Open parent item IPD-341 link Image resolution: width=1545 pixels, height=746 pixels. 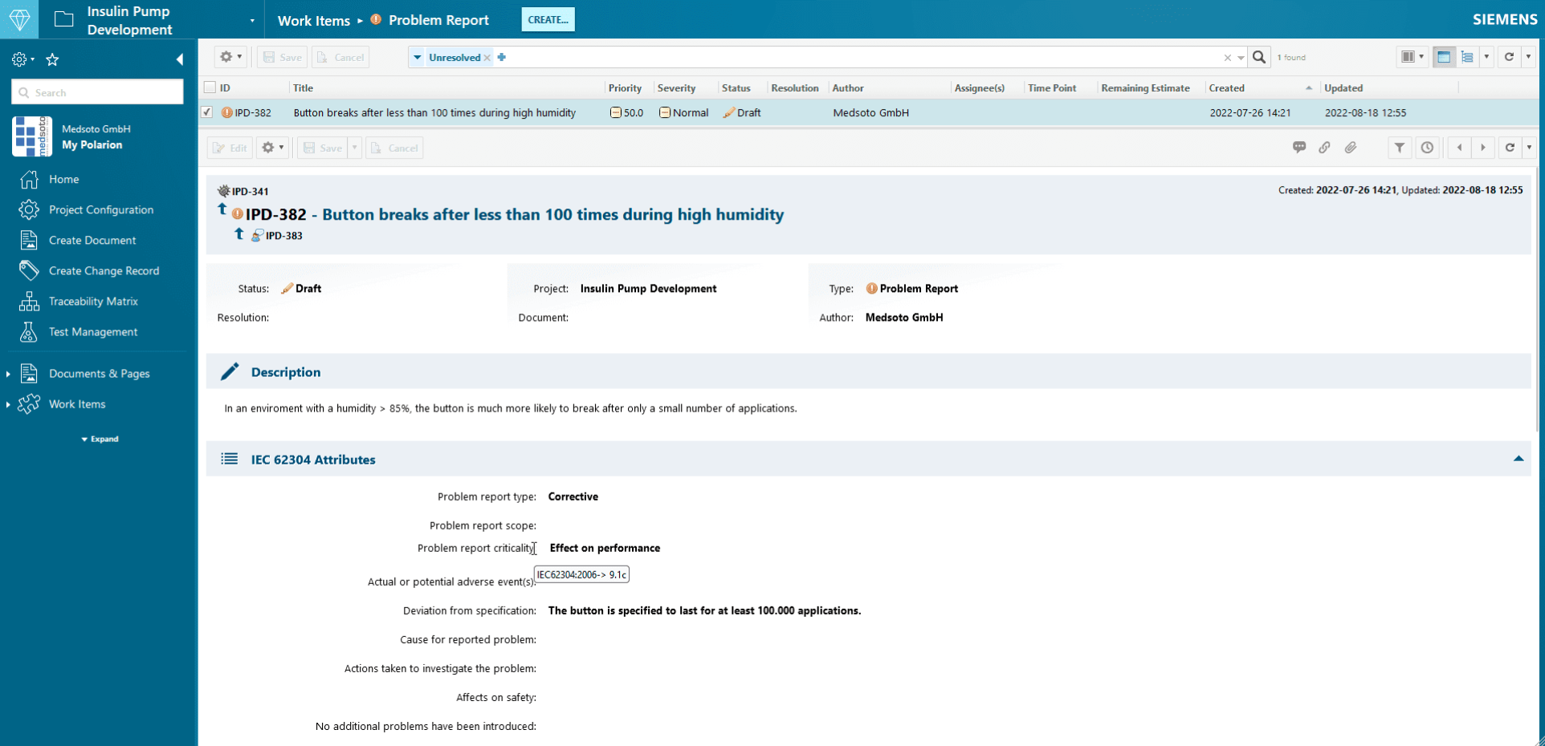point(250,192)
